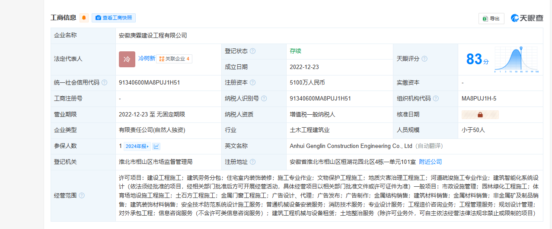The height and width of the screenshot is (229, 552).
Task: Click the 冷 legal representative avatar
Action: tap(127, 59)
